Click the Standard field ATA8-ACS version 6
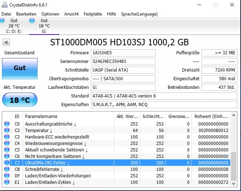The width and height of the screenshot is (241, 191). point(164,96)
